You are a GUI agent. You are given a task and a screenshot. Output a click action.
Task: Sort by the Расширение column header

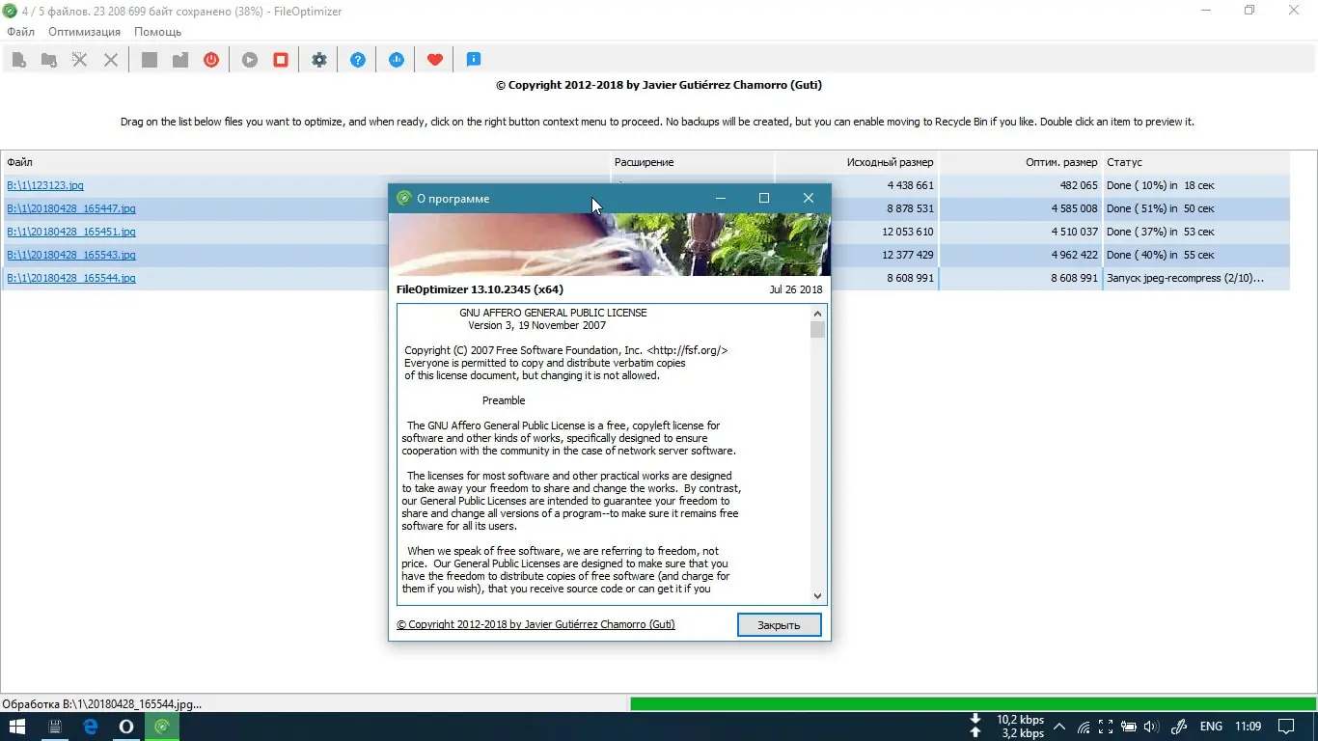click(x=693, y=162)
